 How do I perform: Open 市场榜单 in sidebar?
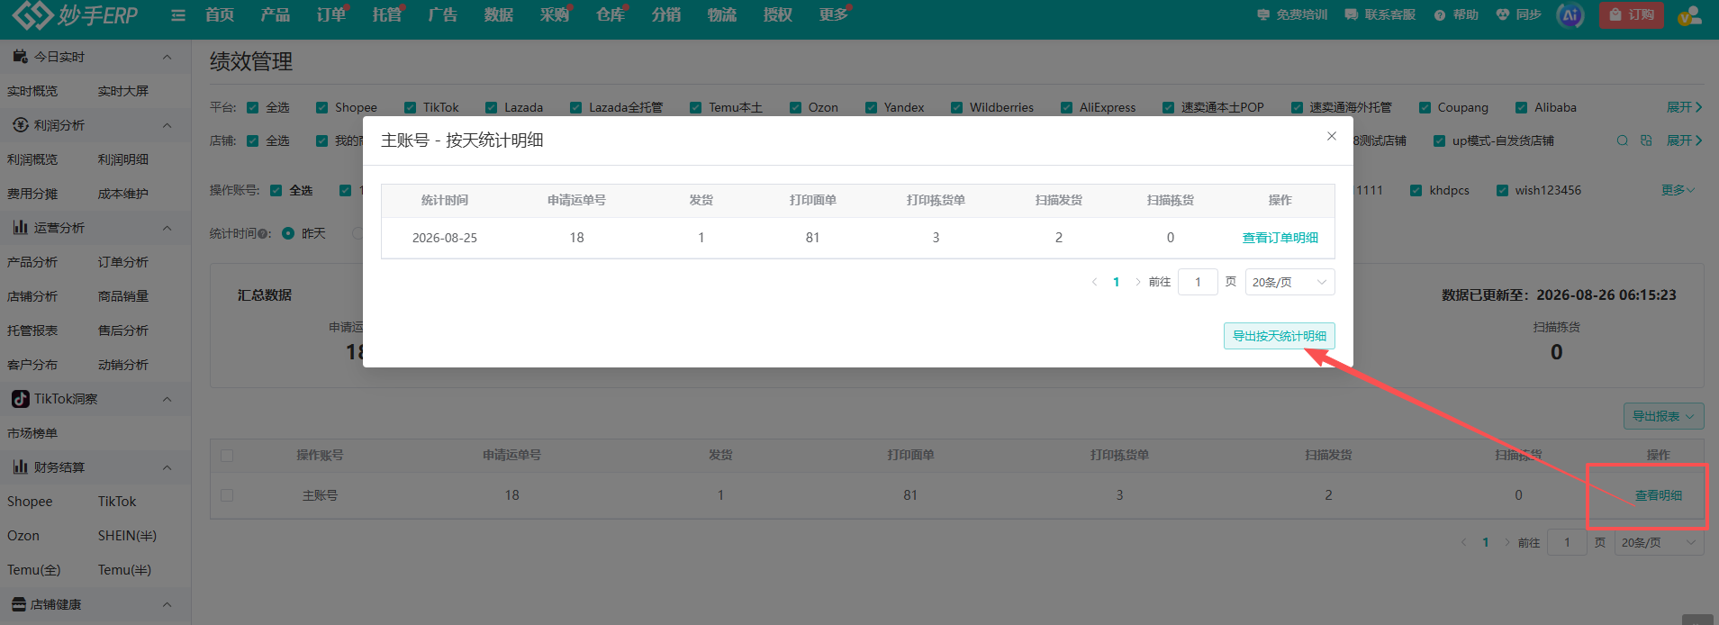[32, 433]
